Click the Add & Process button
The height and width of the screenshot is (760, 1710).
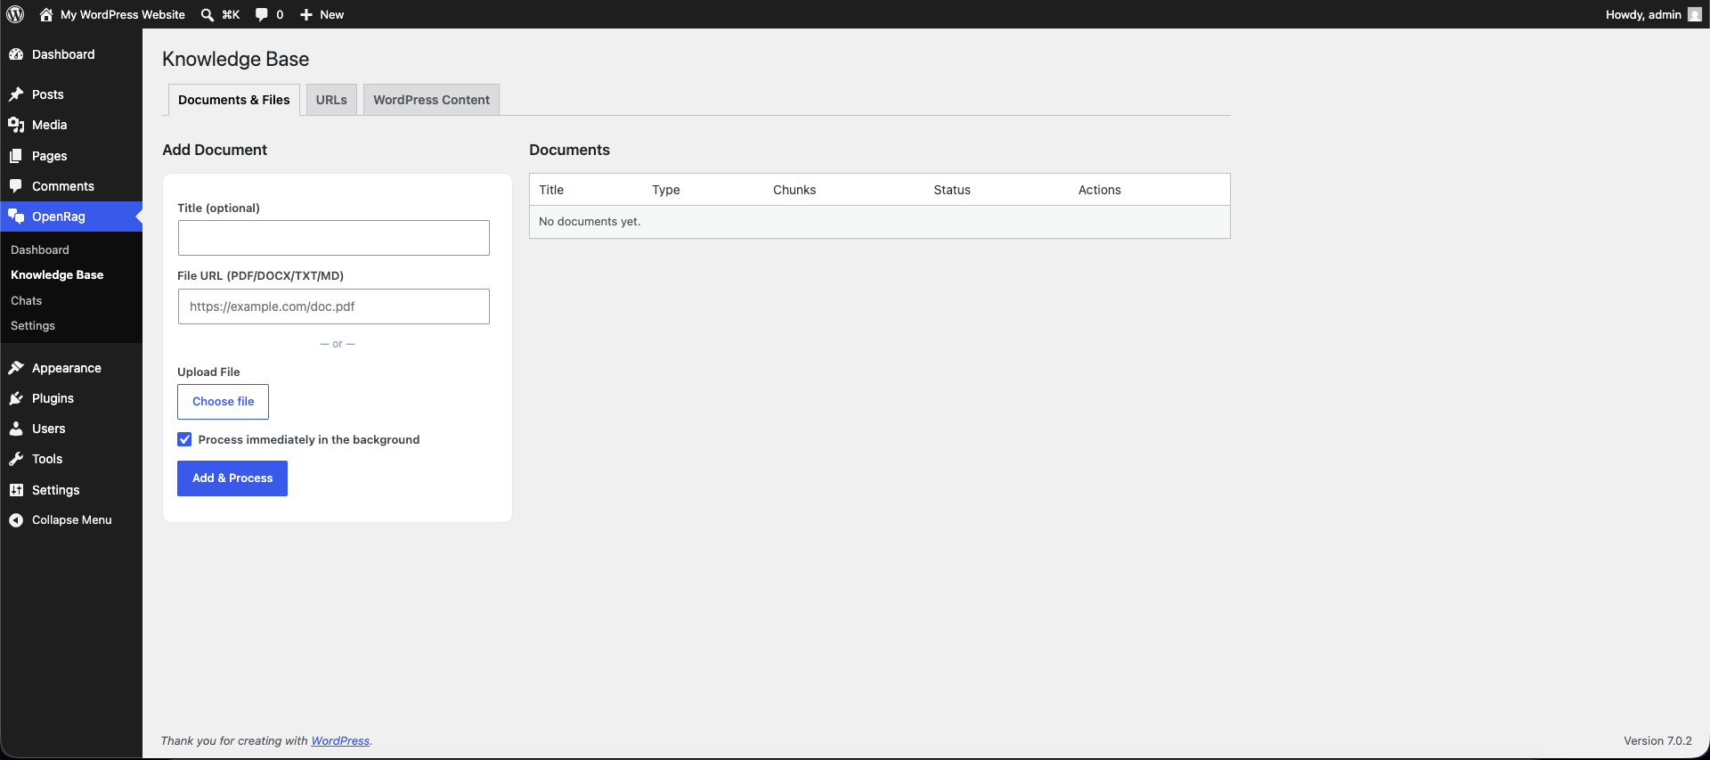coord(232,478)
